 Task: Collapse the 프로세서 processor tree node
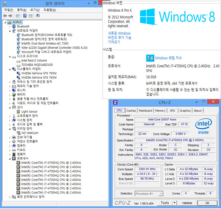[x=10, y=158]
